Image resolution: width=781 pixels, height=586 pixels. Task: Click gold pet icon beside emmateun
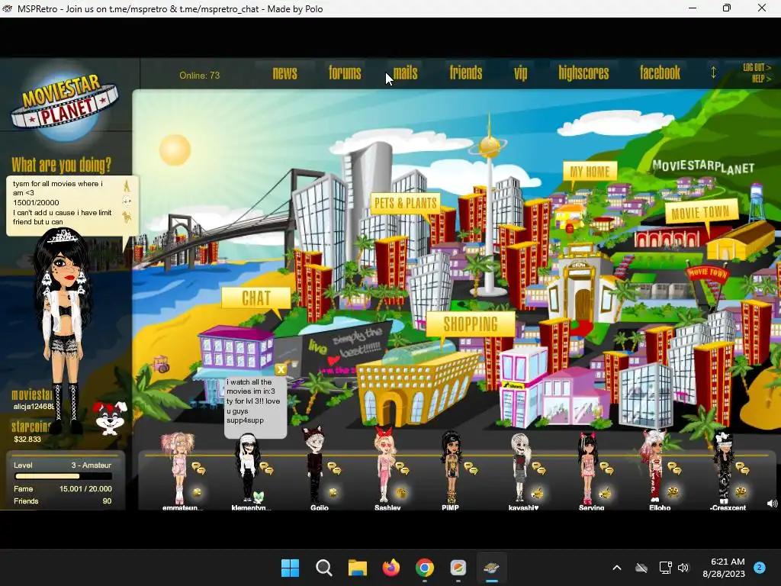pyautogui.click(x=198, y=492)
